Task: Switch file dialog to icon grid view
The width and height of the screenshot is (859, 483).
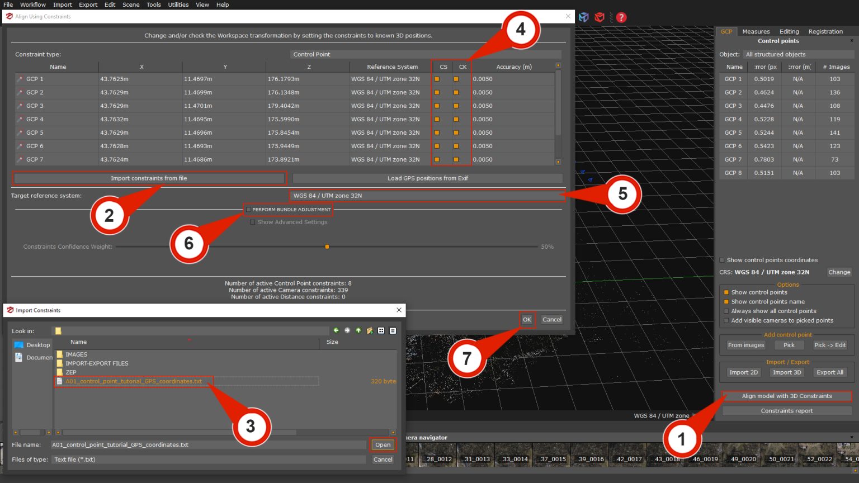Action: 381,331
